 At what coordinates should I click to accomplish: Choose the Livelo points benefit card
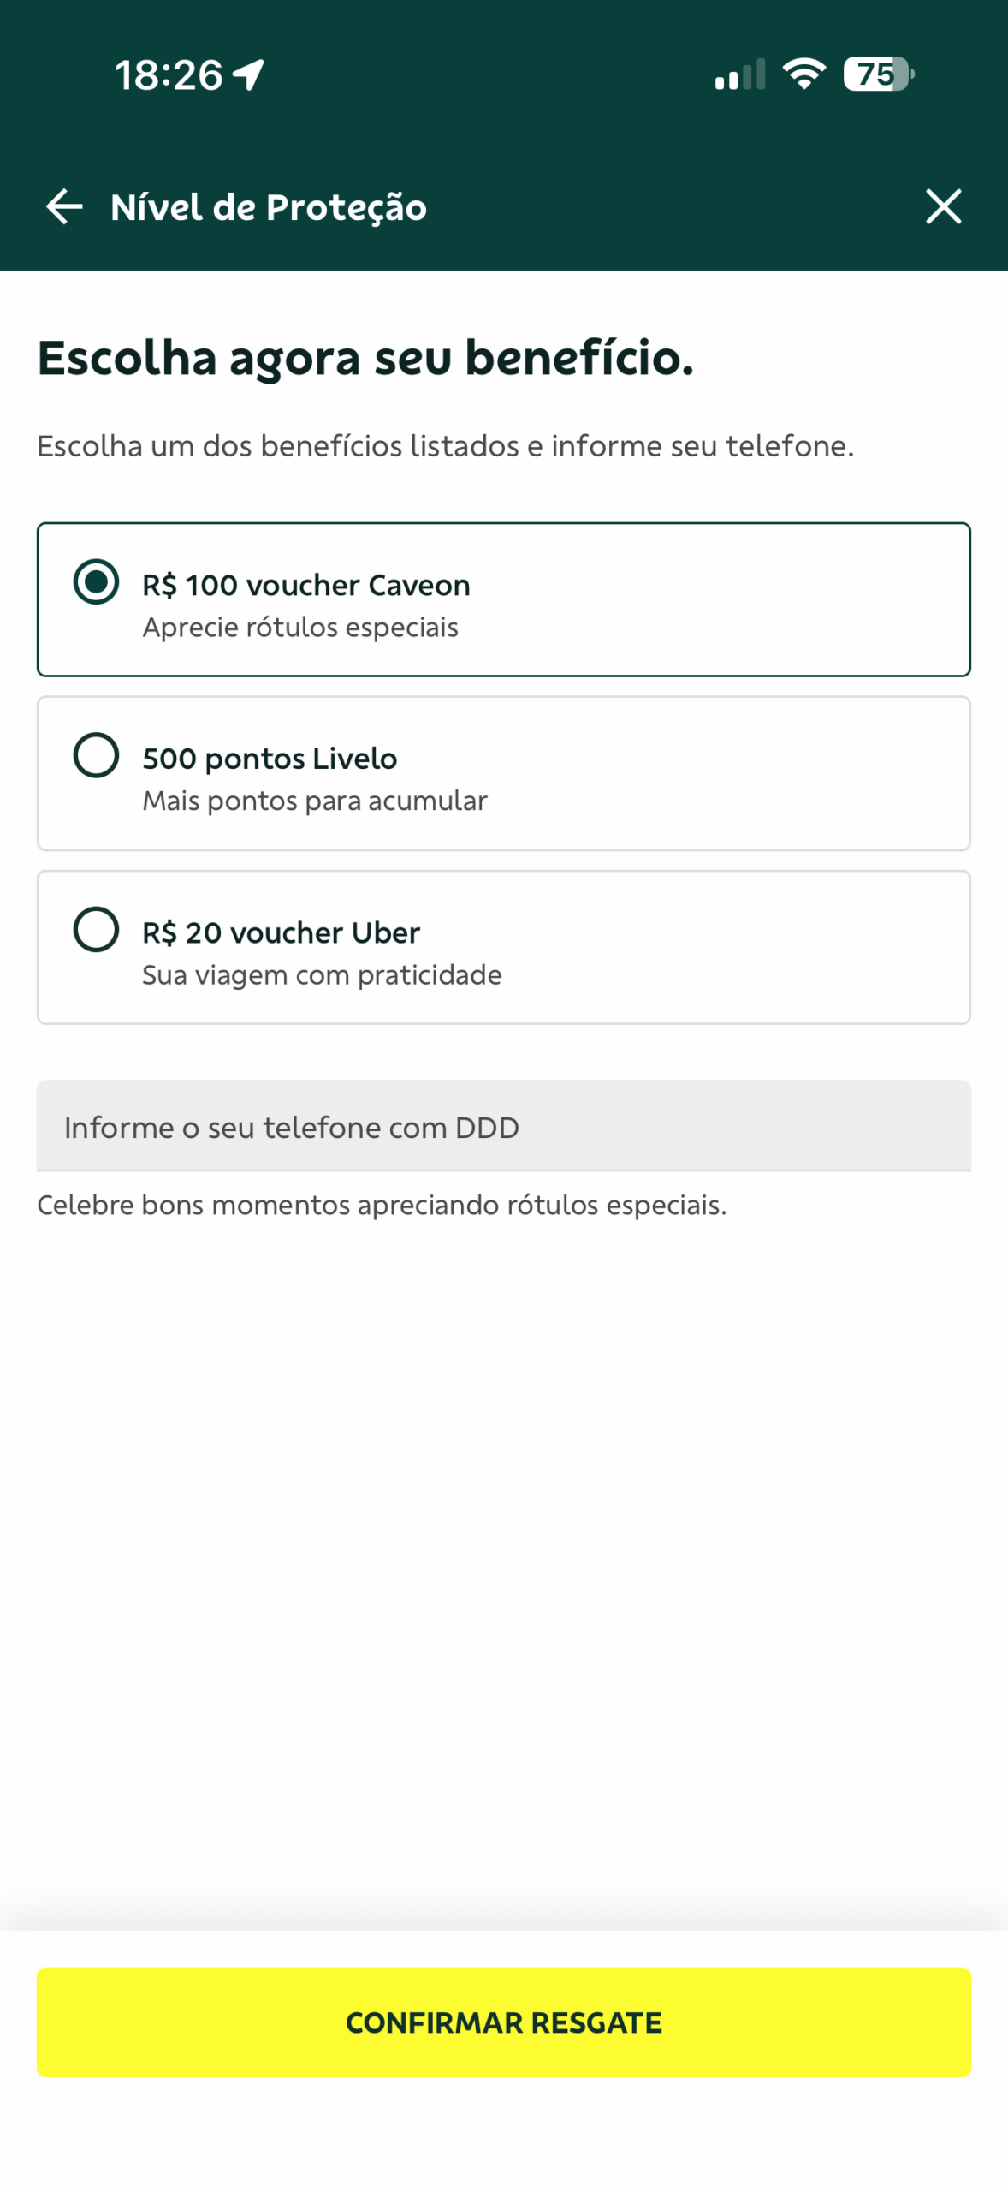coord(503,773)
